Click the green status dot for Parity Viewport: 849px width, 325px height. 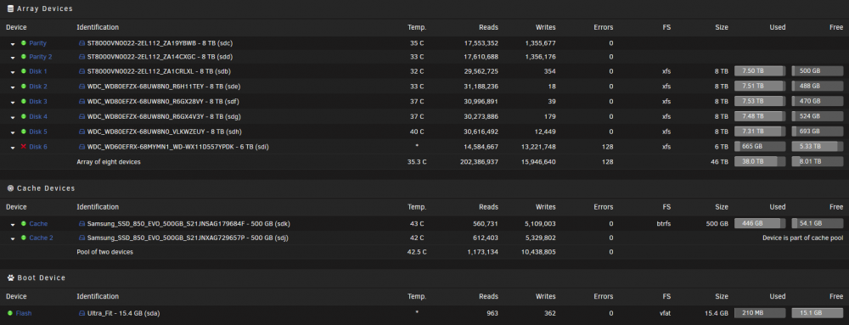coord(23,42)
